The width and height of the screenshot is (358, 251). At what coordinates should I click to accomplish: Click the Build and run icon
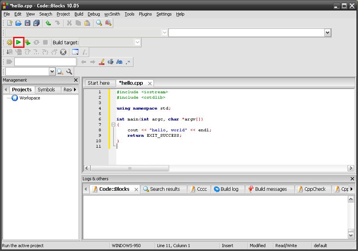(x=27, y=42)
